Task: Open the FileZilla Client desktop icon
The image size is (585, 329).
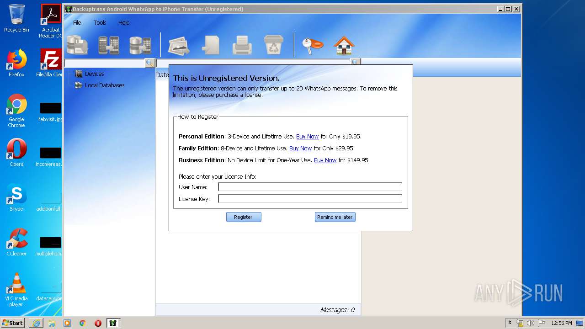Action: point(50,64)
